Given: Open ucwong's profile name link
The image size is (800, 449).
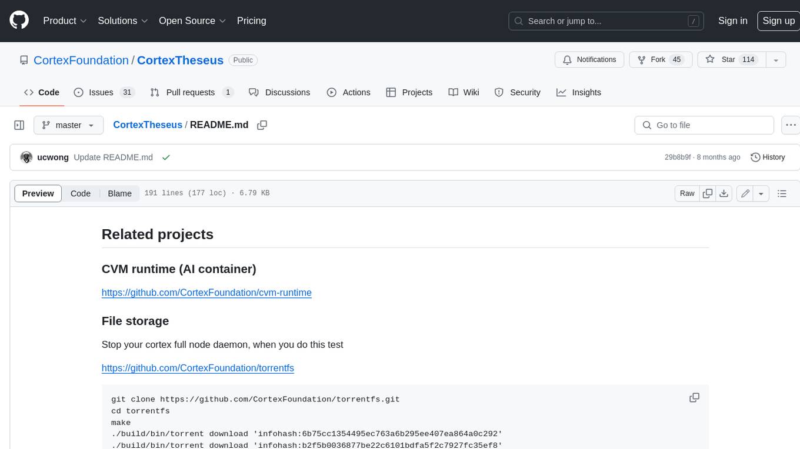Looking at the screenshot, I should click(x=53, y=158).
